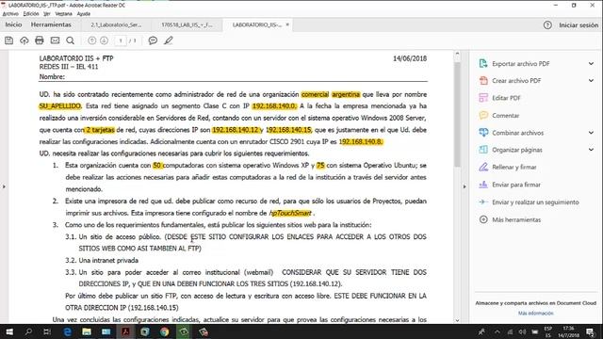Open the Archivo menu

coord(10,13)
